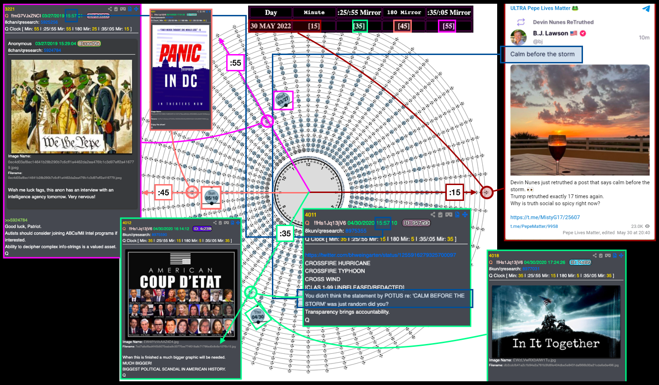Click post number 4011
This screenshot has height=385, width=659.
click(x=311, y=214)
